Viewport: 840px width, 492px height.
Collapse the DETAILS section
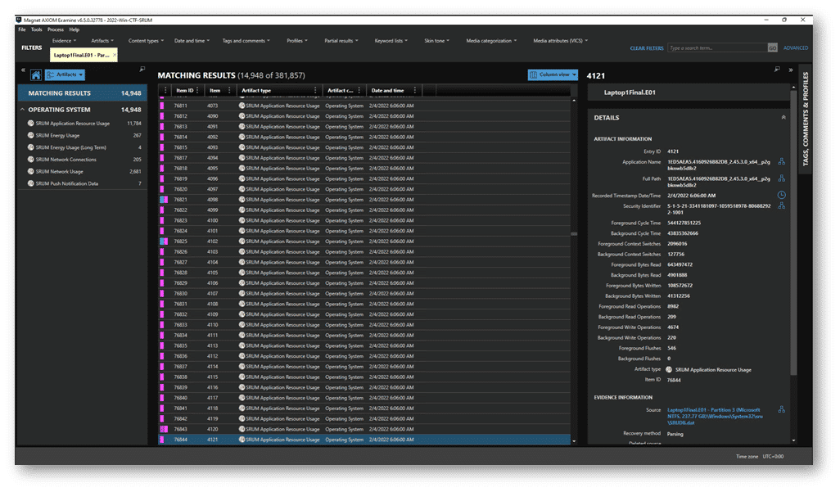[784, 117]
